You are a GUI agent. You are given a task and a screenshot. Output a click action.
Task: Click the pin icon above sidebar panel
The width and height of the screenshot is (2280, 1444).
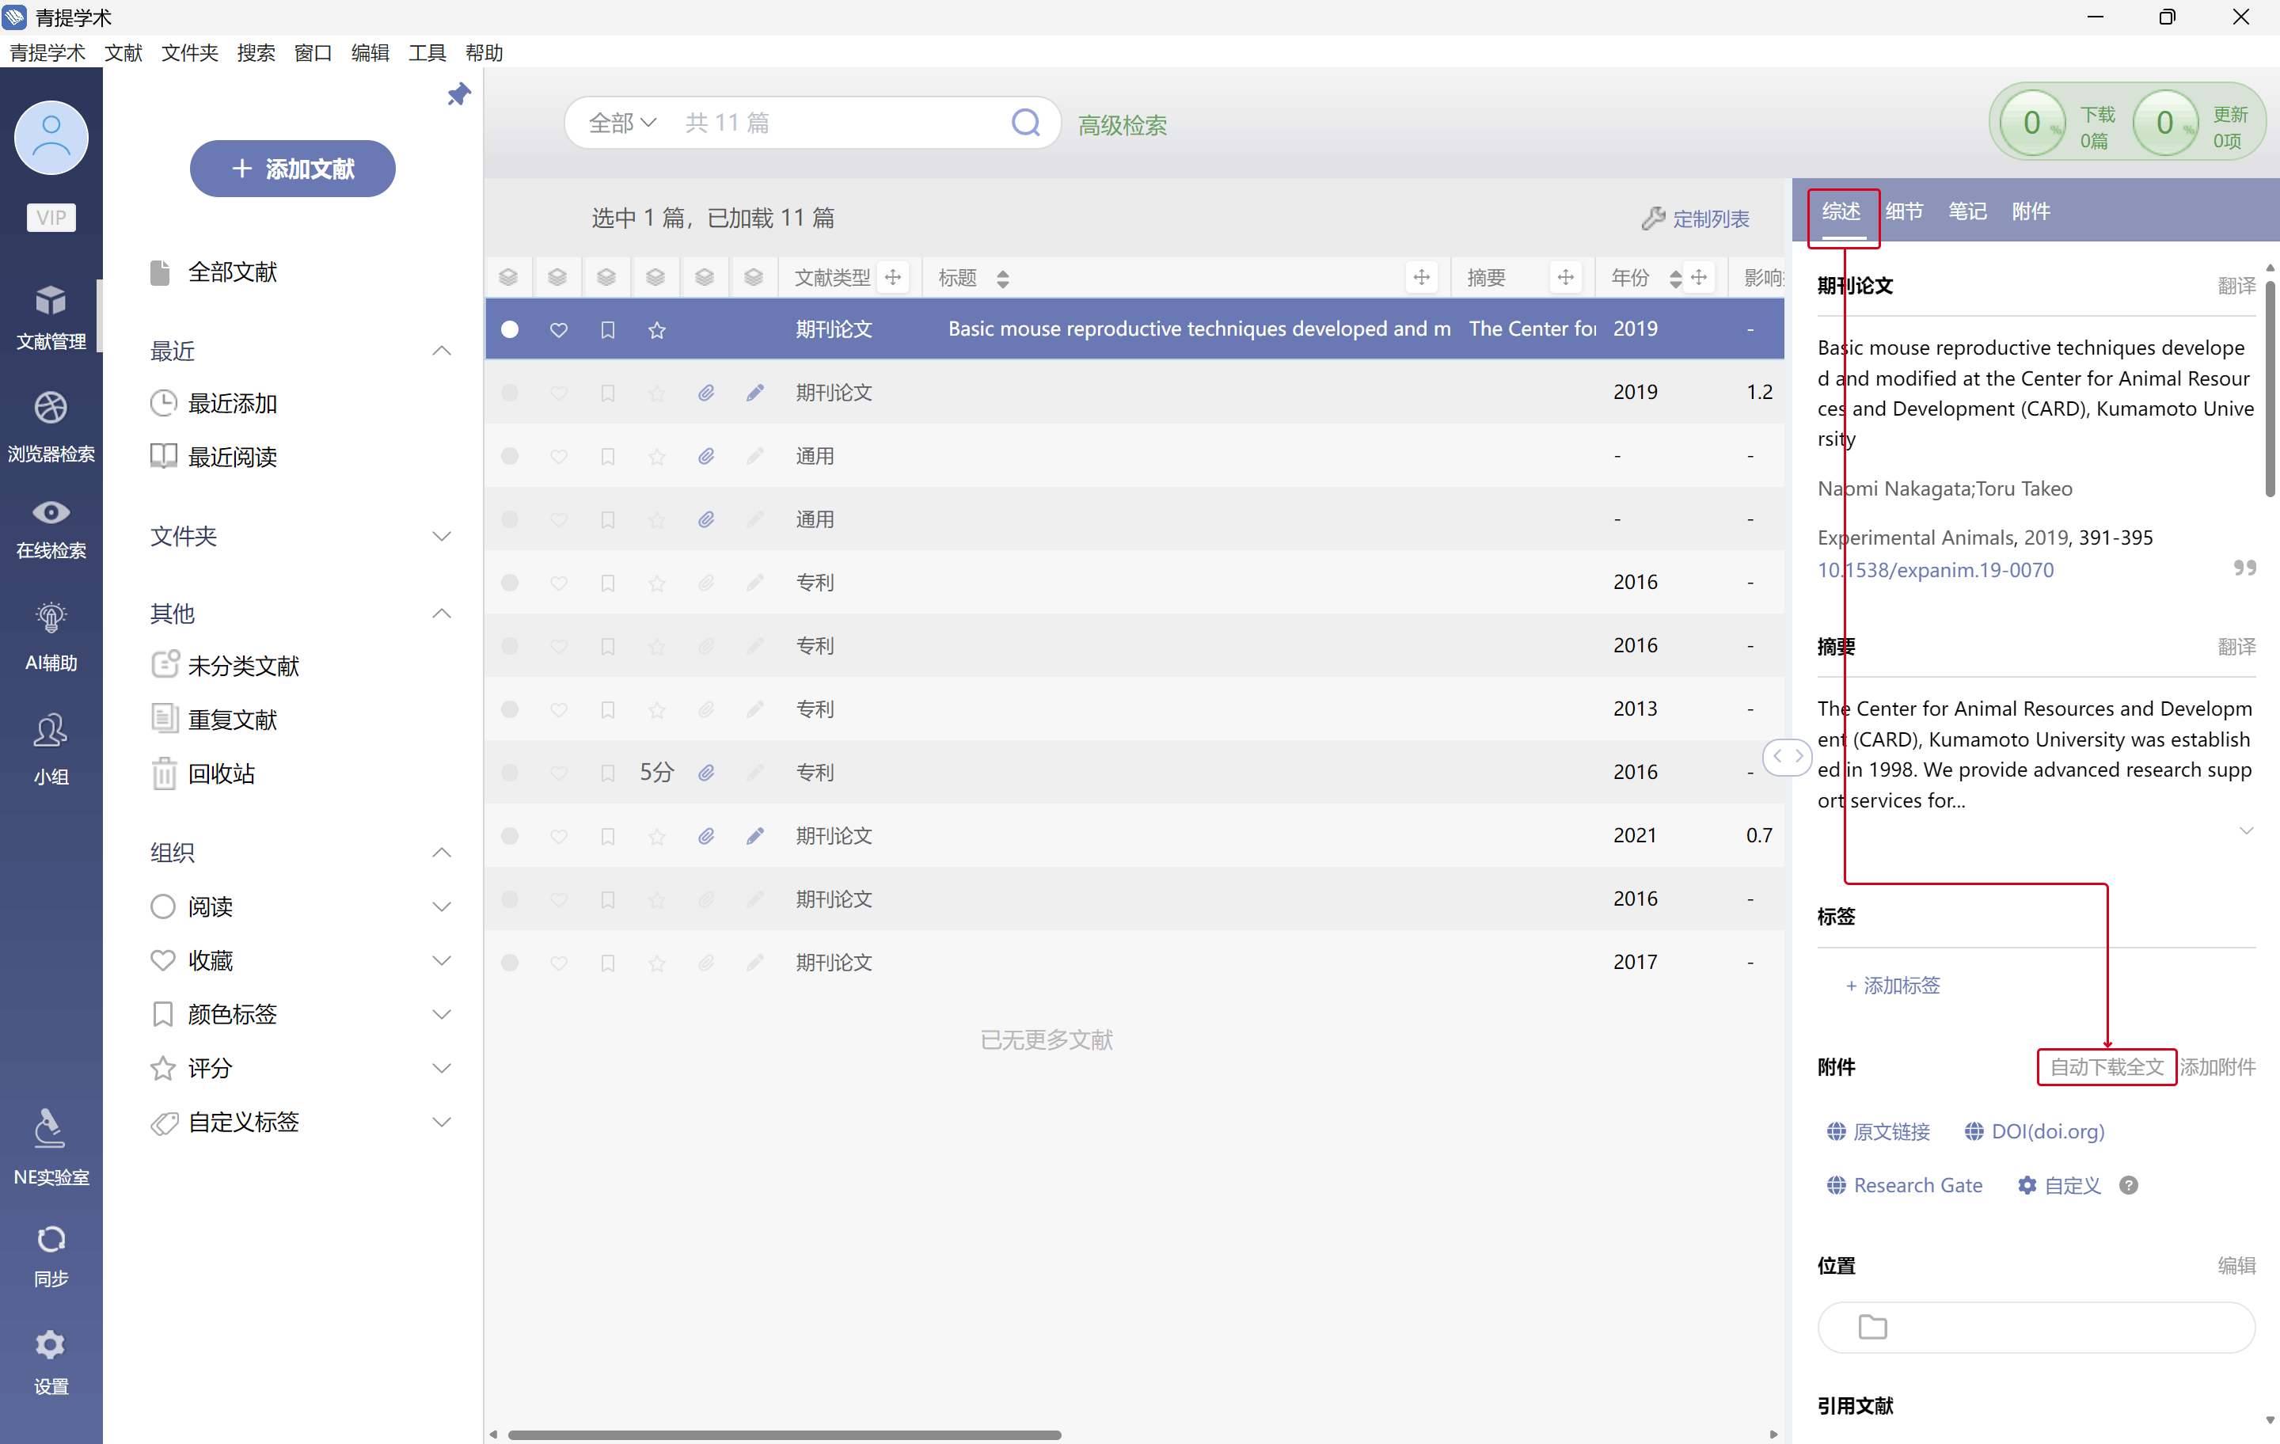point(458,95)
